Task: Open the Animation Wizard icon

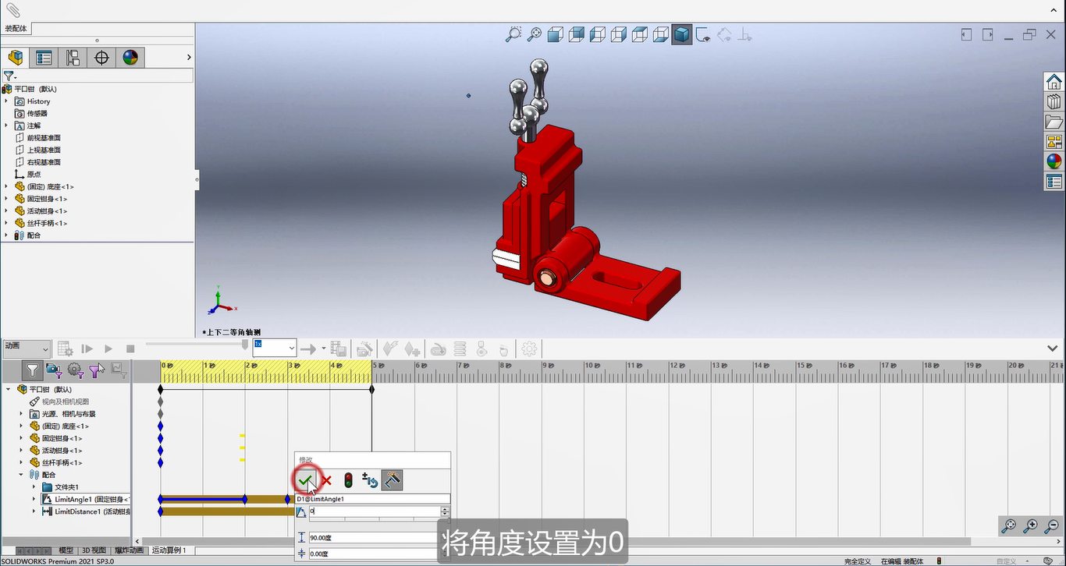Action: tap(364, 348)
